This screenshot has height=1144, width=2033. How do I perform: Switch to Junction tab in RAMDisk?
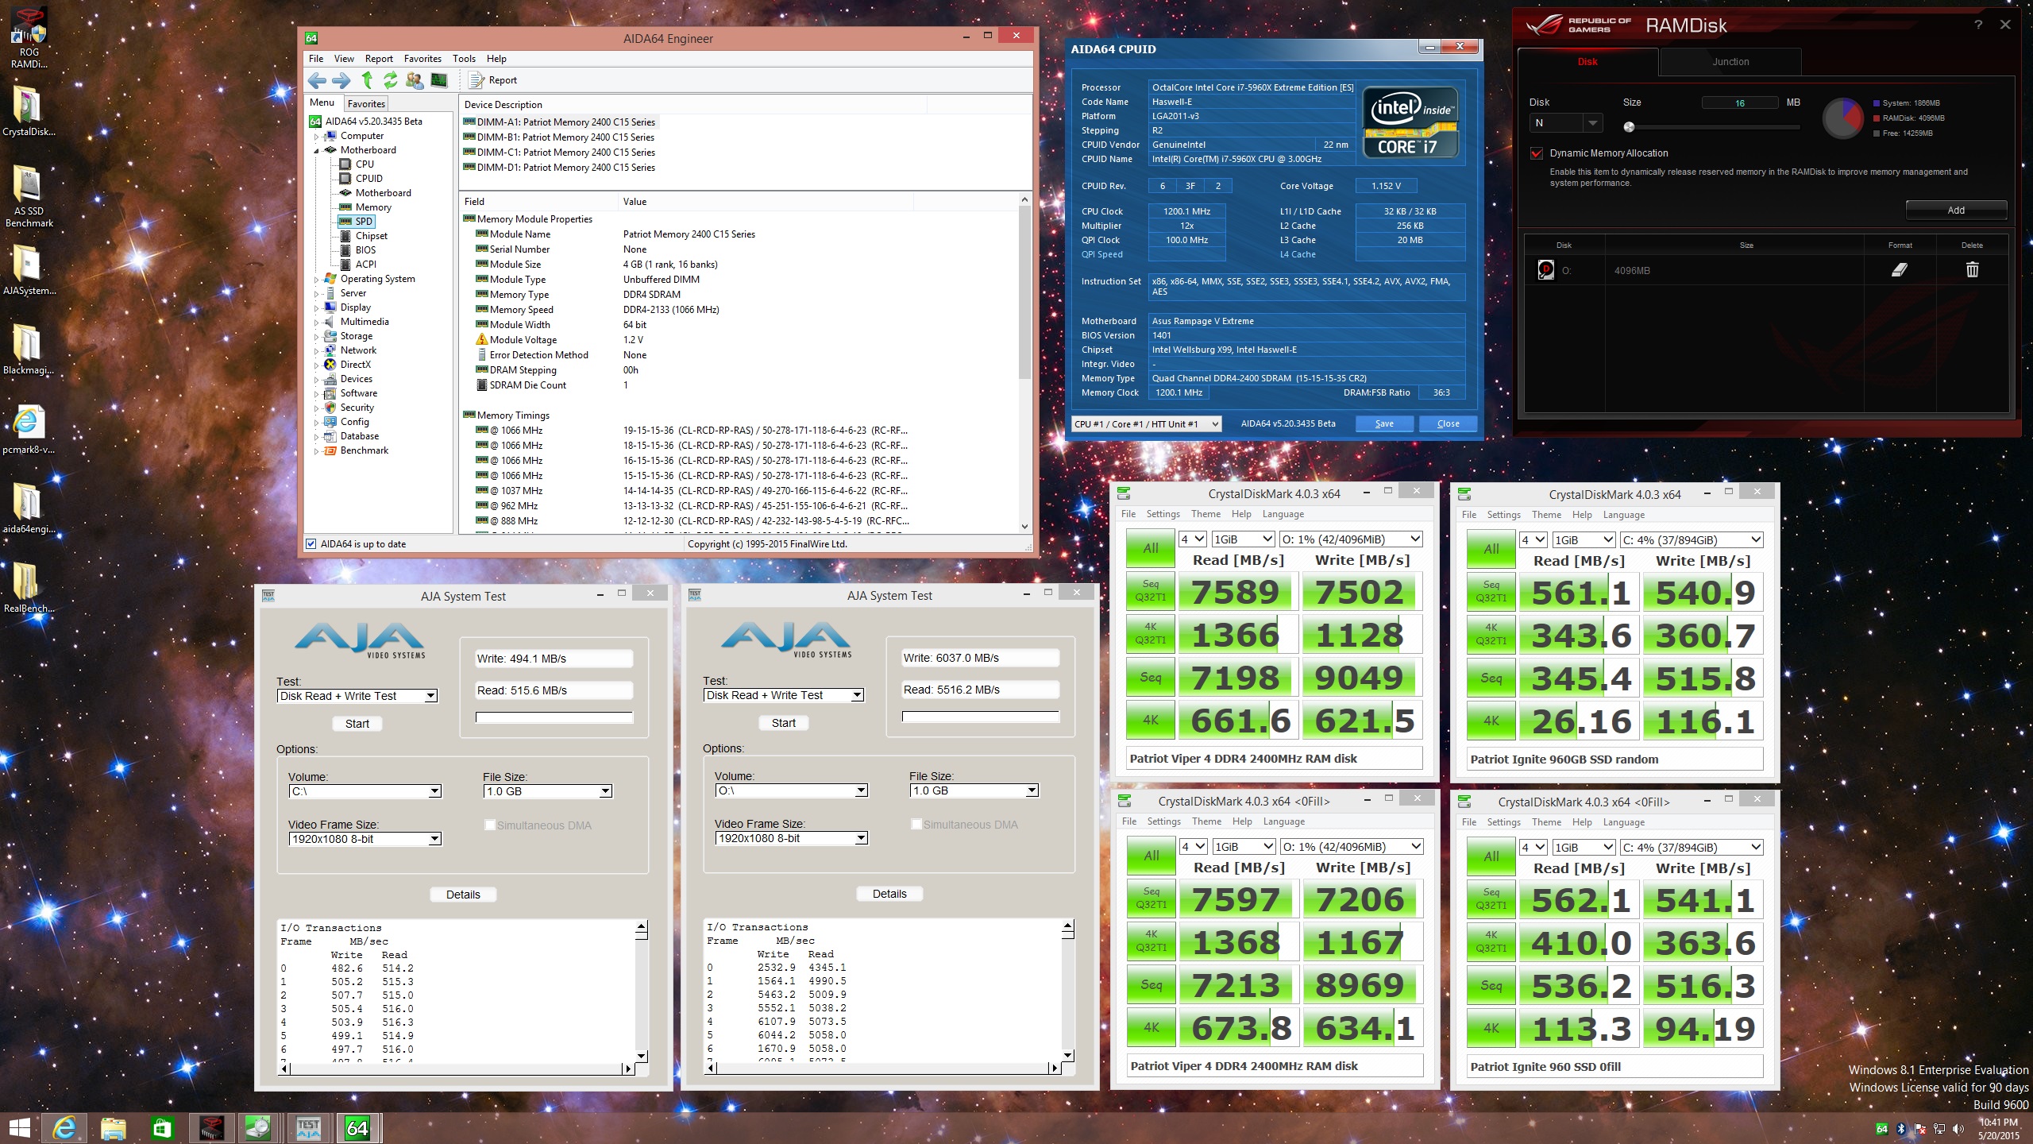pyautogui.click(x=1730, y=62)
